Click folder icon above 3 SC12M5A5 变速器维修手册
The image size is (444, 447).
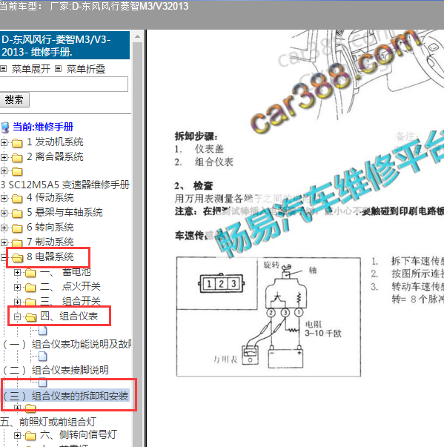point(17,171)
